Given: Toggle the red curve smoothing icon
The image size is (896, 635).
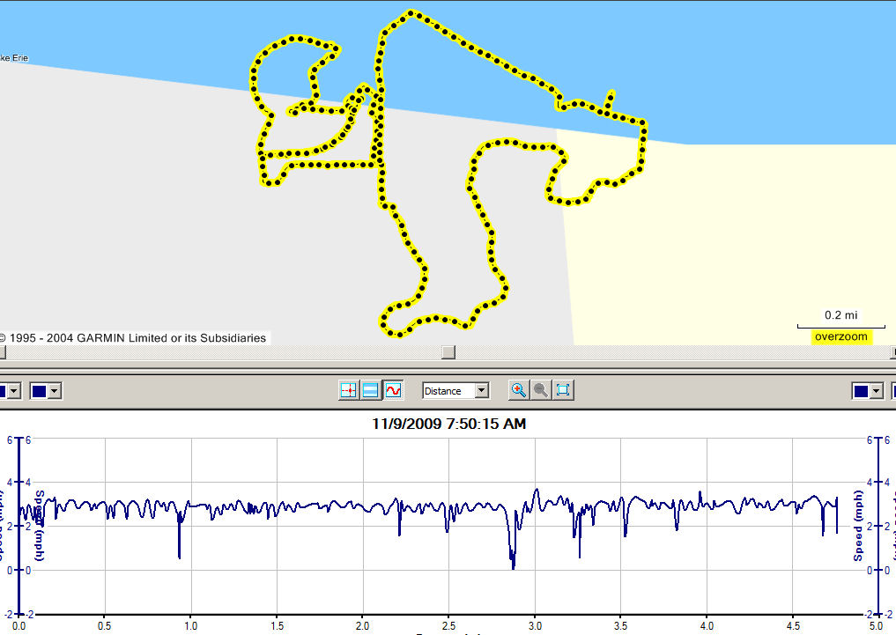Looking at the screenshot, I should click(393, 390).
